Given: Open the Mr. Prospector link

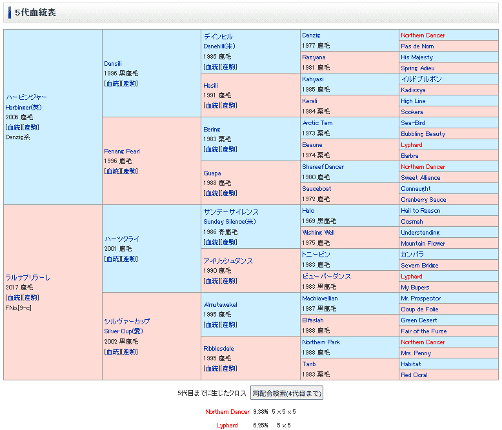Looking at the screenshot, I should [421, 298].
